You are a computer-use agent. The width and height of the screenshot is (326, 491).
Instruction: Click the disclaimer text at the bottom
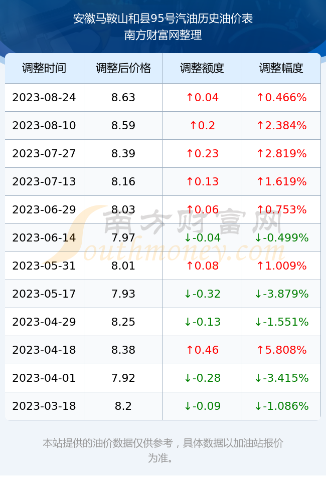tap(162, 450)
